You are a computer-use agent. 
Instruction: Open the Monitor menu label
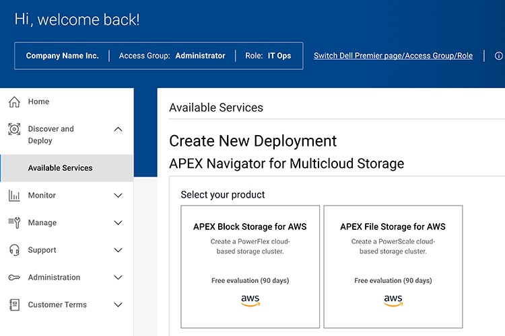[42, 195]
